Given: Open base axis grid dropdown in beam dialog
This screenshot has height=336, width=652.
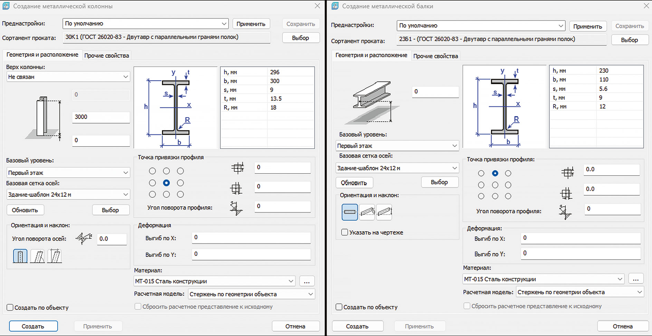Looking at the screenshot, I should (x=397, y=168).
